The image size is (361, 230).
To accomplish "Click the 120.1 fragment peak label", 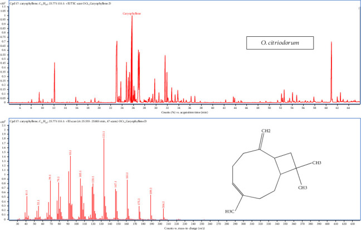I will [x=93, y=180].
